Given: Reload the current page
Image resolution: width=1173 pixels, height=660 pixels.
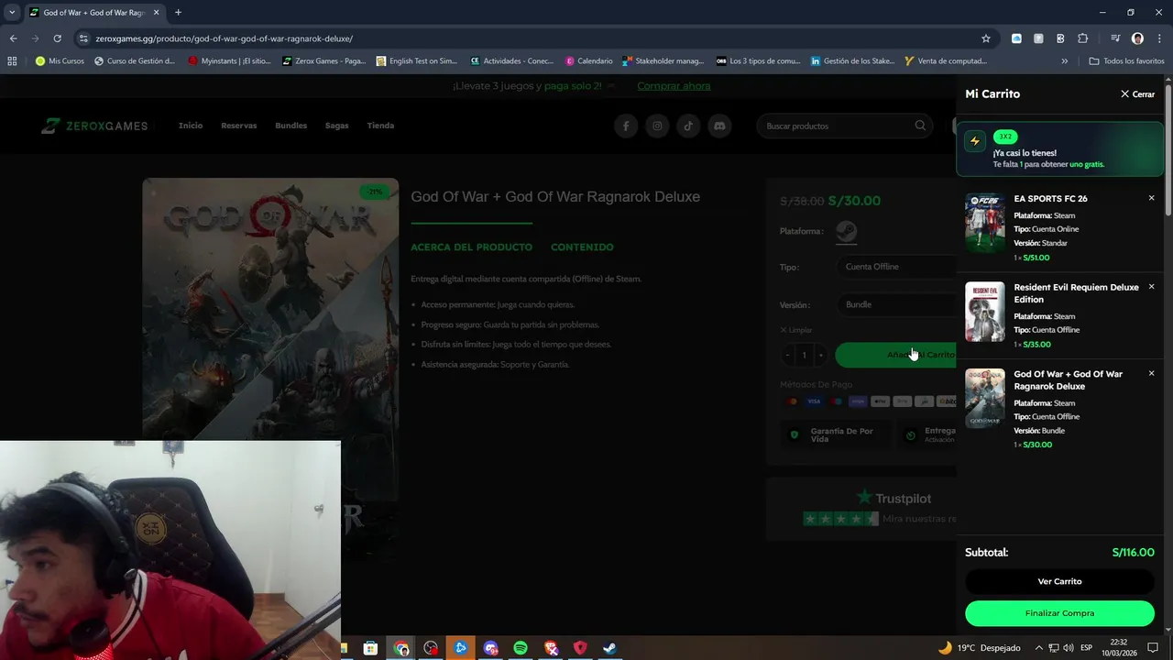Looking at the screenshot, I should pos(57,38).
